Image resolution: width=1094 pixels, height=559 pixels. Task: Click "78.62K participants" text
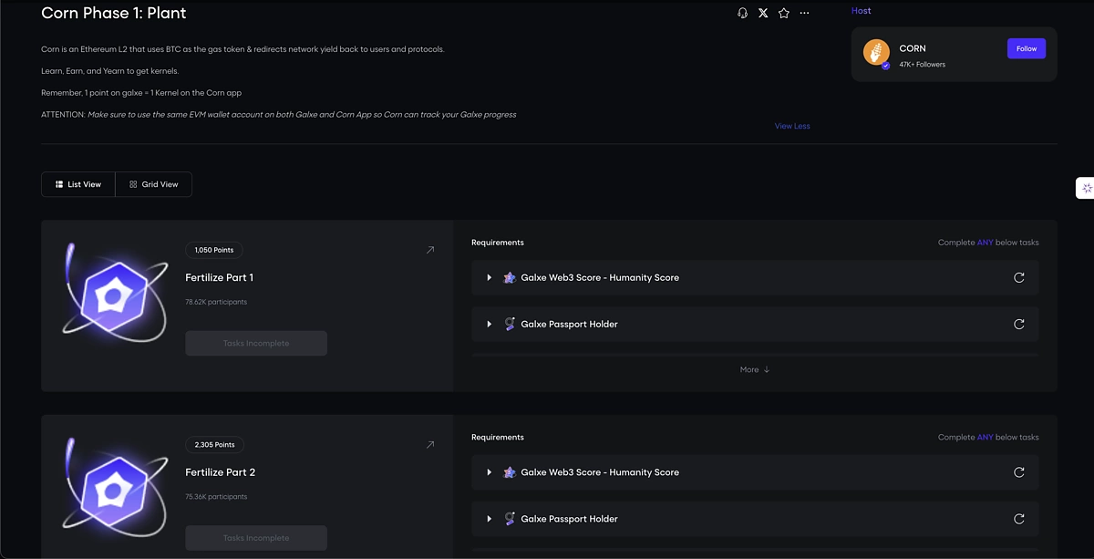click(x=216, y=302)
